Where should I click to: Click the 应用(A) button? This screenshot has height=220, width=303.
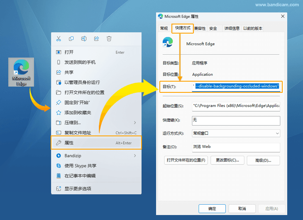(271, 209)
